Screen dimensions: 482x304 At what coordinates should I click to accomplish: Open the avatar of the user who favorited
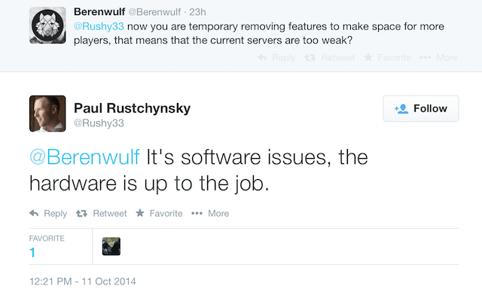[x=111, y=246]
